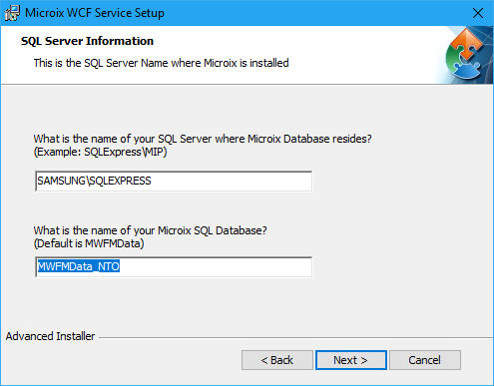Click the "(Default is MWFMData)" hint text
The width and height of the screenshot is (494, 386).
click(x=89, y=243)
